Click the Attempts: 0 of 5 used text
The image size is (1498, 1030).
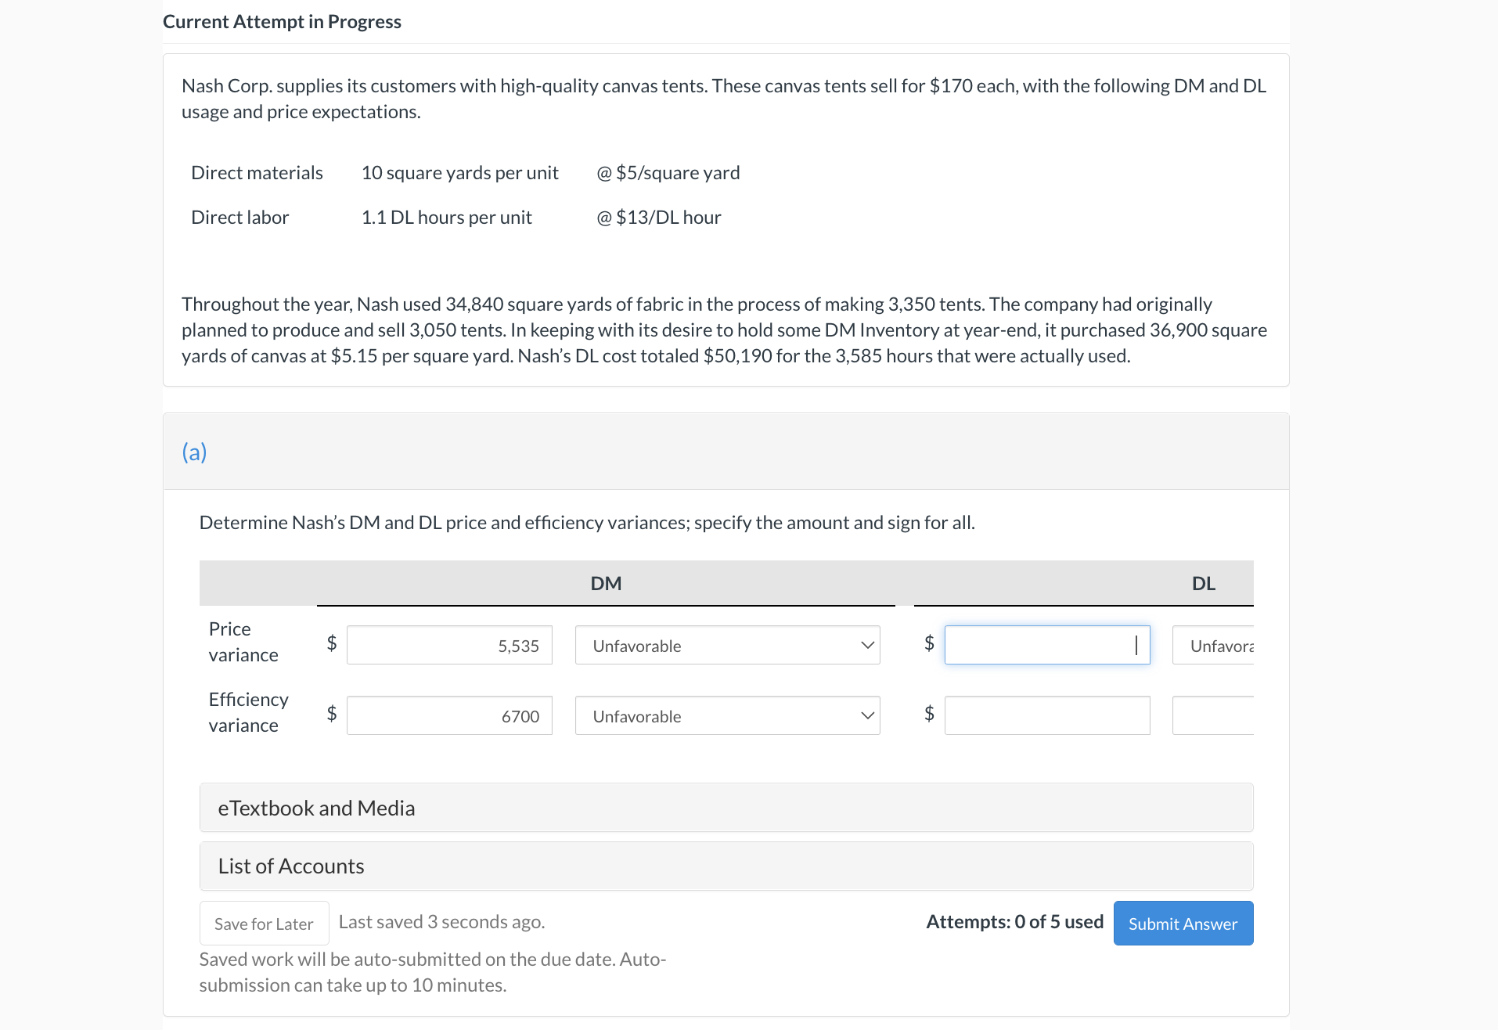pos(1014,922)
